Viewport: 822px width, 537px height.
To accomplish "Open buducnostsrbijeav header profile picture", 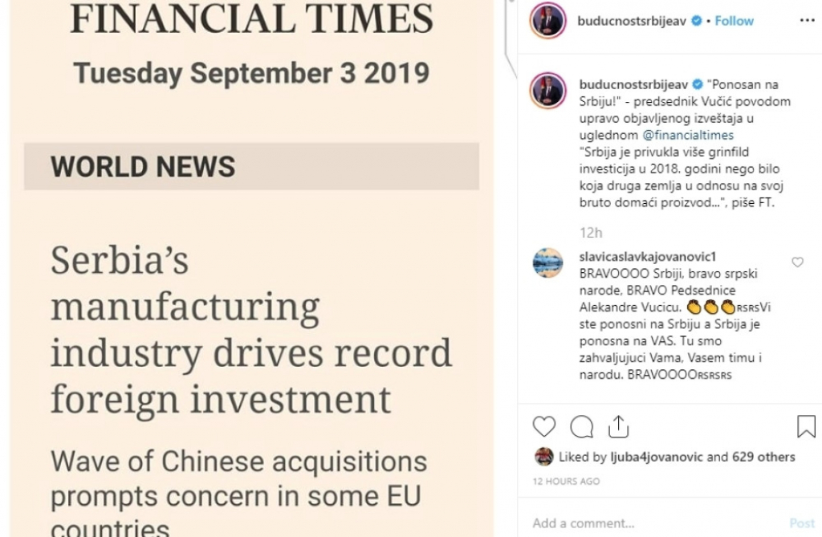I will coord(547,22).
